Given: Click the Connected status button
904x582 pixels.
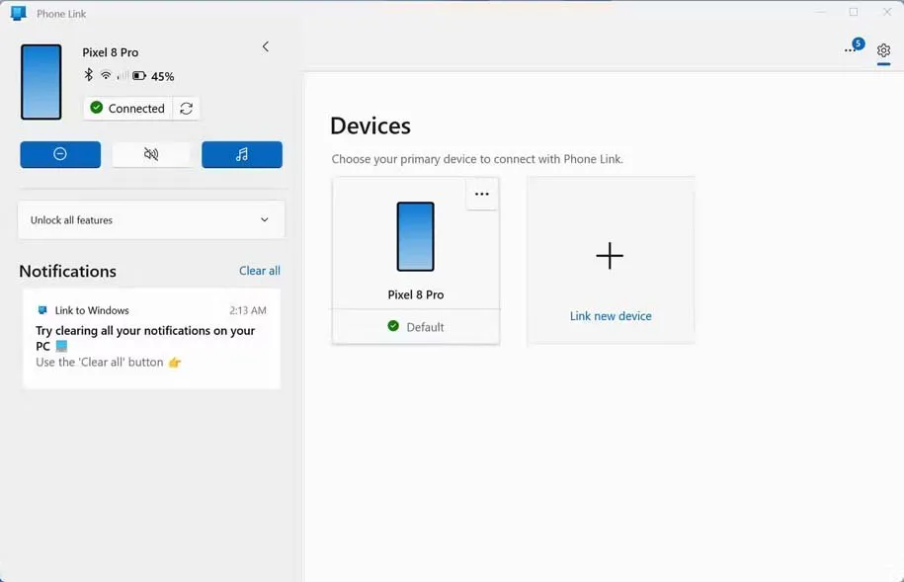Looking at the screenshot, I should tap(127, 109).
